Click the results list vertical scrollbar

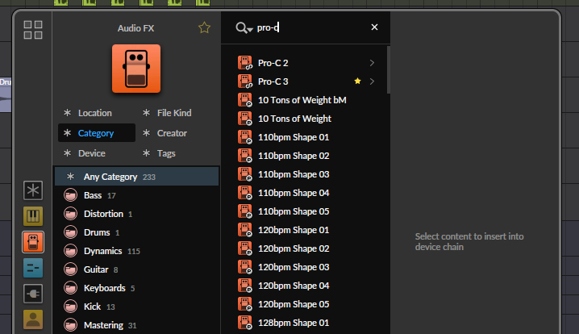[388, 71]
